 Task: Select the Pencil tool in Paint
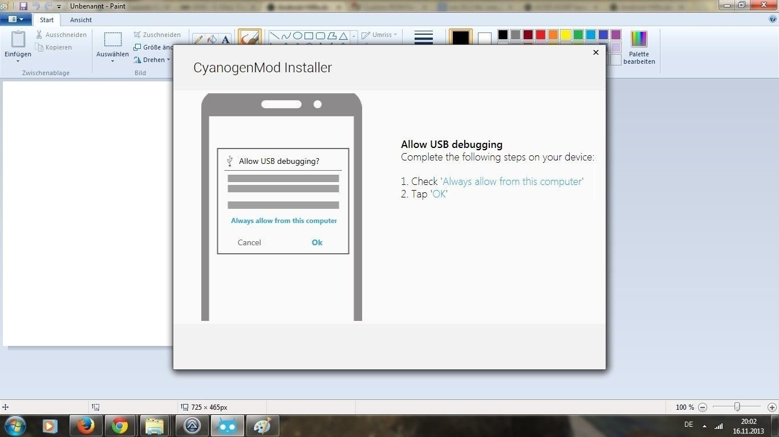198,39
